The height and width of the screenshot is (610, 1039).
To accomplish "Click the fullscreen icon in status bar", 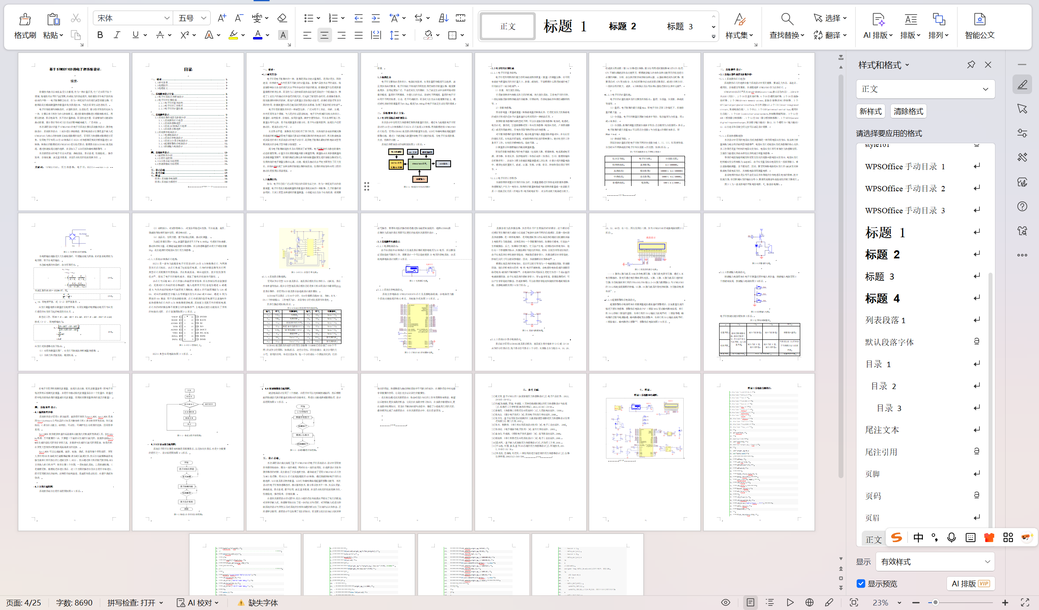I will click(x=1025, y=603).
